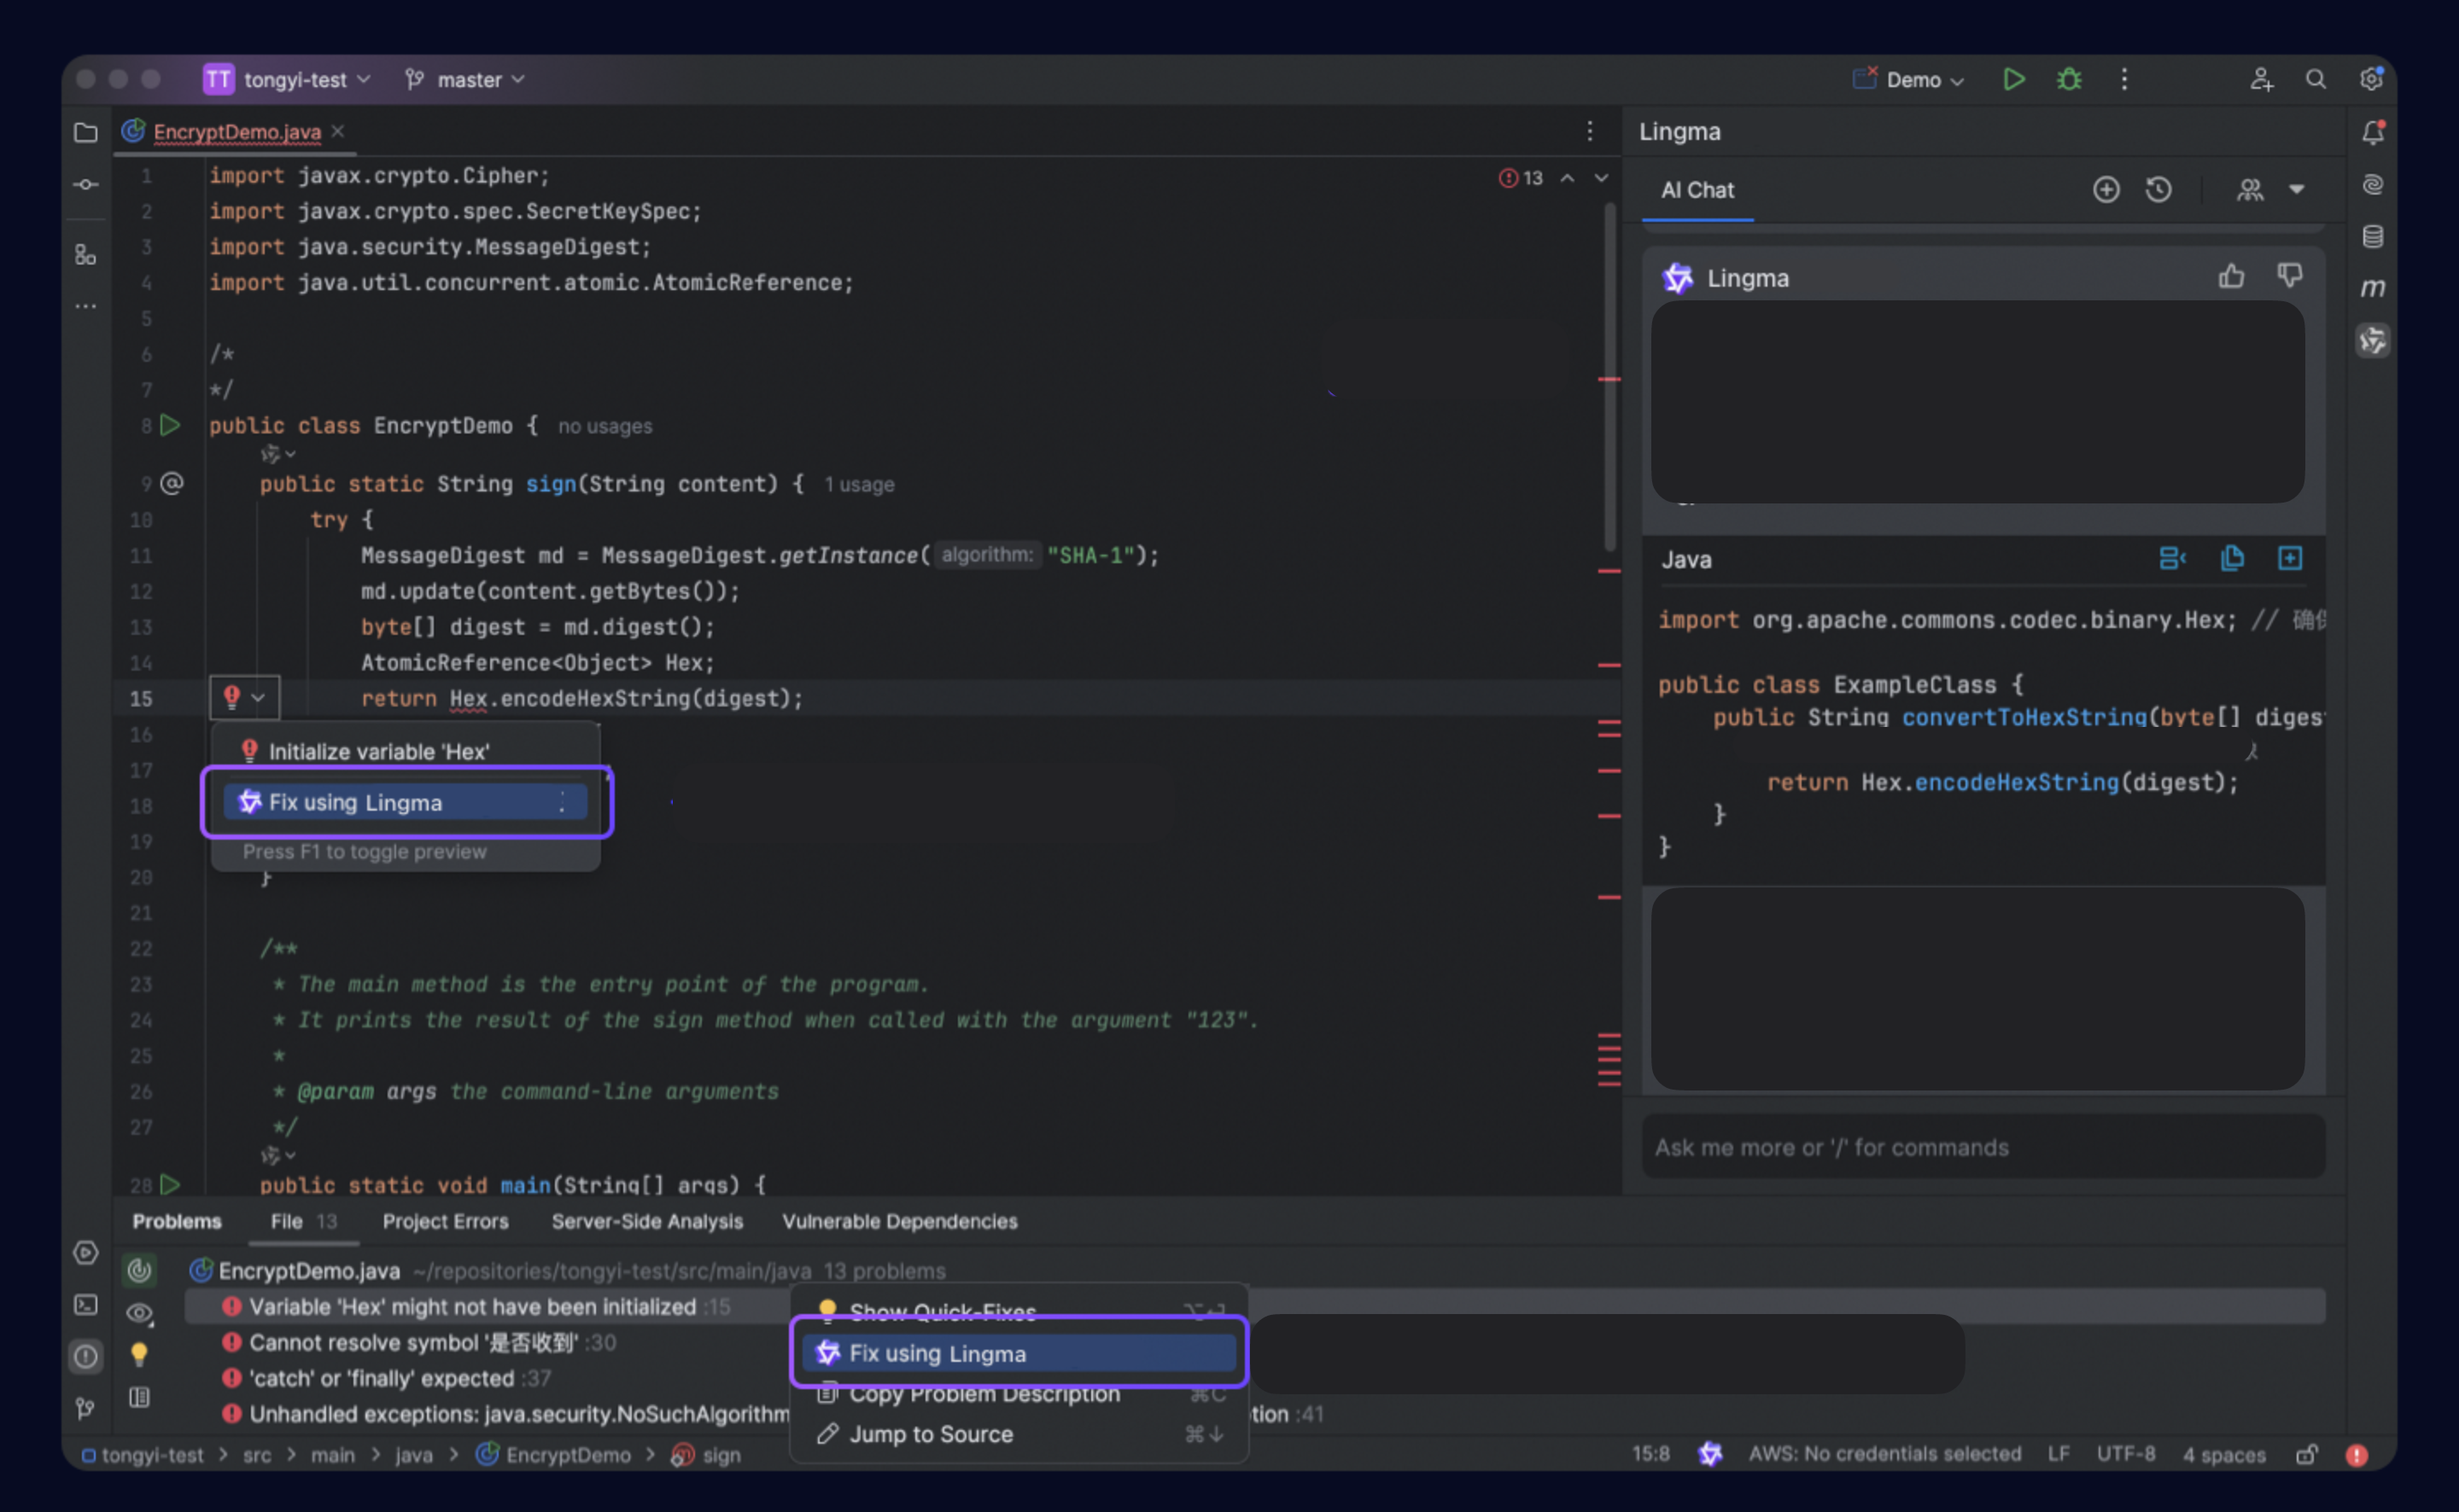Screen dimensions: 2459x1512
Task: Click the Debug bug icon in toolbar
Action: tap(2069, 79)
